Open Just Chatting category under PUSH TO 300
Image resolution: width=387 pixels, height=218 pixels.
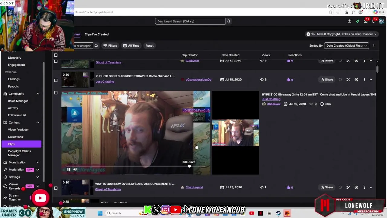(x=105, y=81)
